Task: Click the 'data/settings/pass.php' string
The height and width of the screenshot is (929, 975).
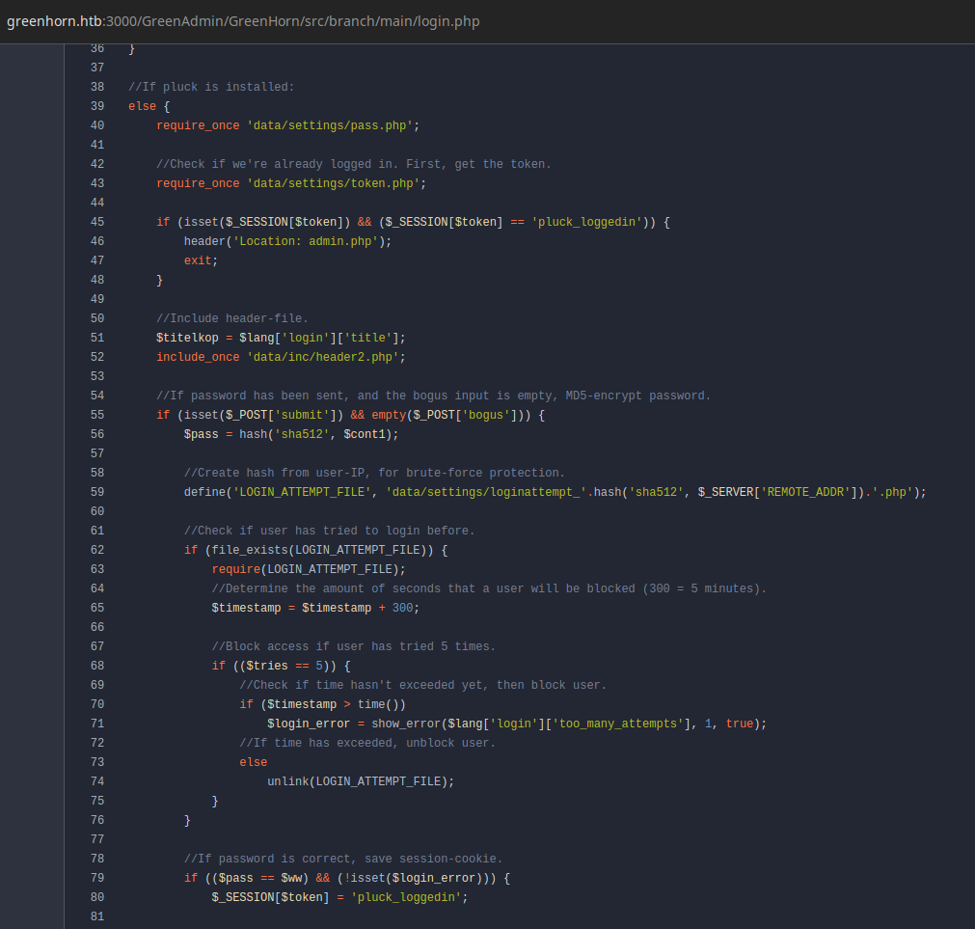Action: pos(330,125)
